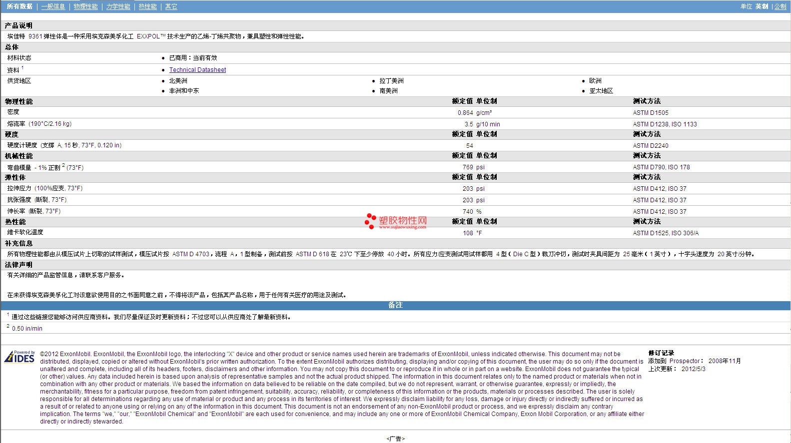
Task: Open the 力学性能 tab
Action: click(118, 6)
